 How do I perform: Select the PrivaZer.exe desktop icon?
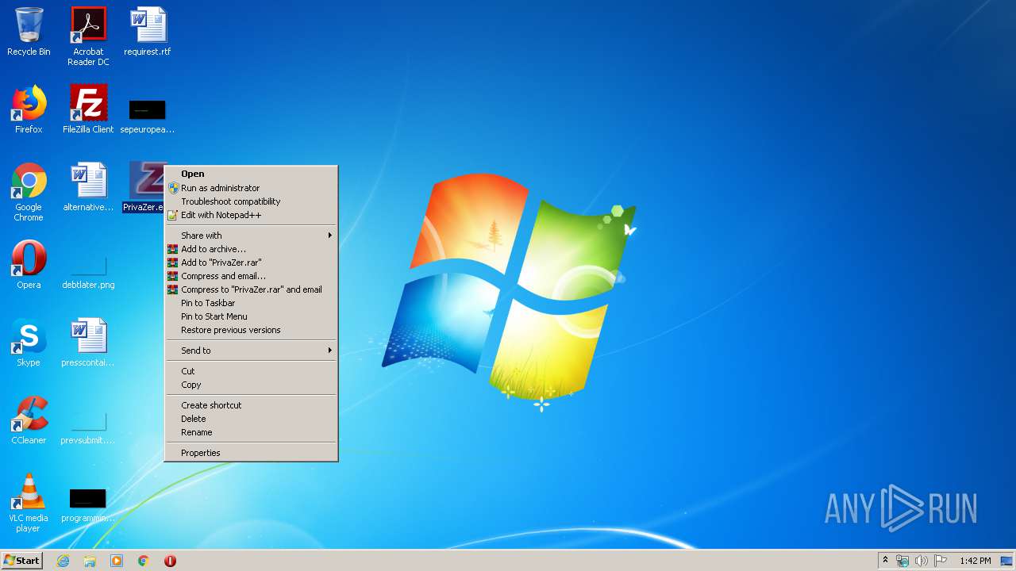144,187
